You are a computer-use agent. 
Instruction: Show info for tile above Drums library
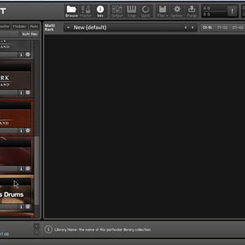coord(21,168)
